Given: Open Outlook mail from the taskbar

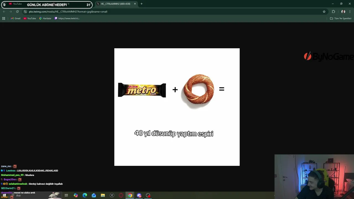Looking at the screenshot, I should pyautogui.click(x=94, y=195).
